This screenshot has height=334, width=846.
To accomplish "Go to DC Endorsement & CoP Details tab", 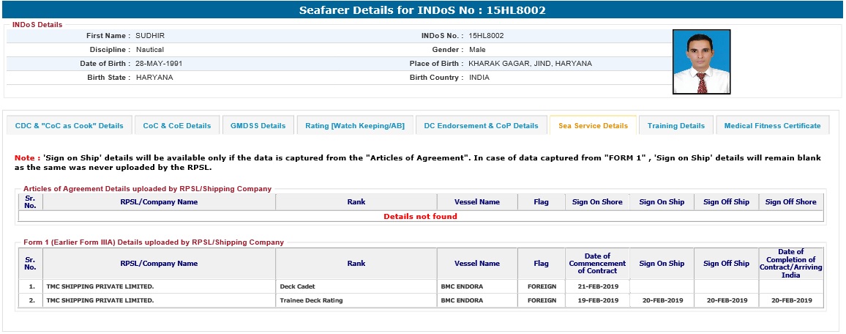I will [481, 125].
